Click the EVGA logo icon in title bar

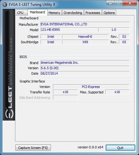pyautogui.click(x=5, y=5)
